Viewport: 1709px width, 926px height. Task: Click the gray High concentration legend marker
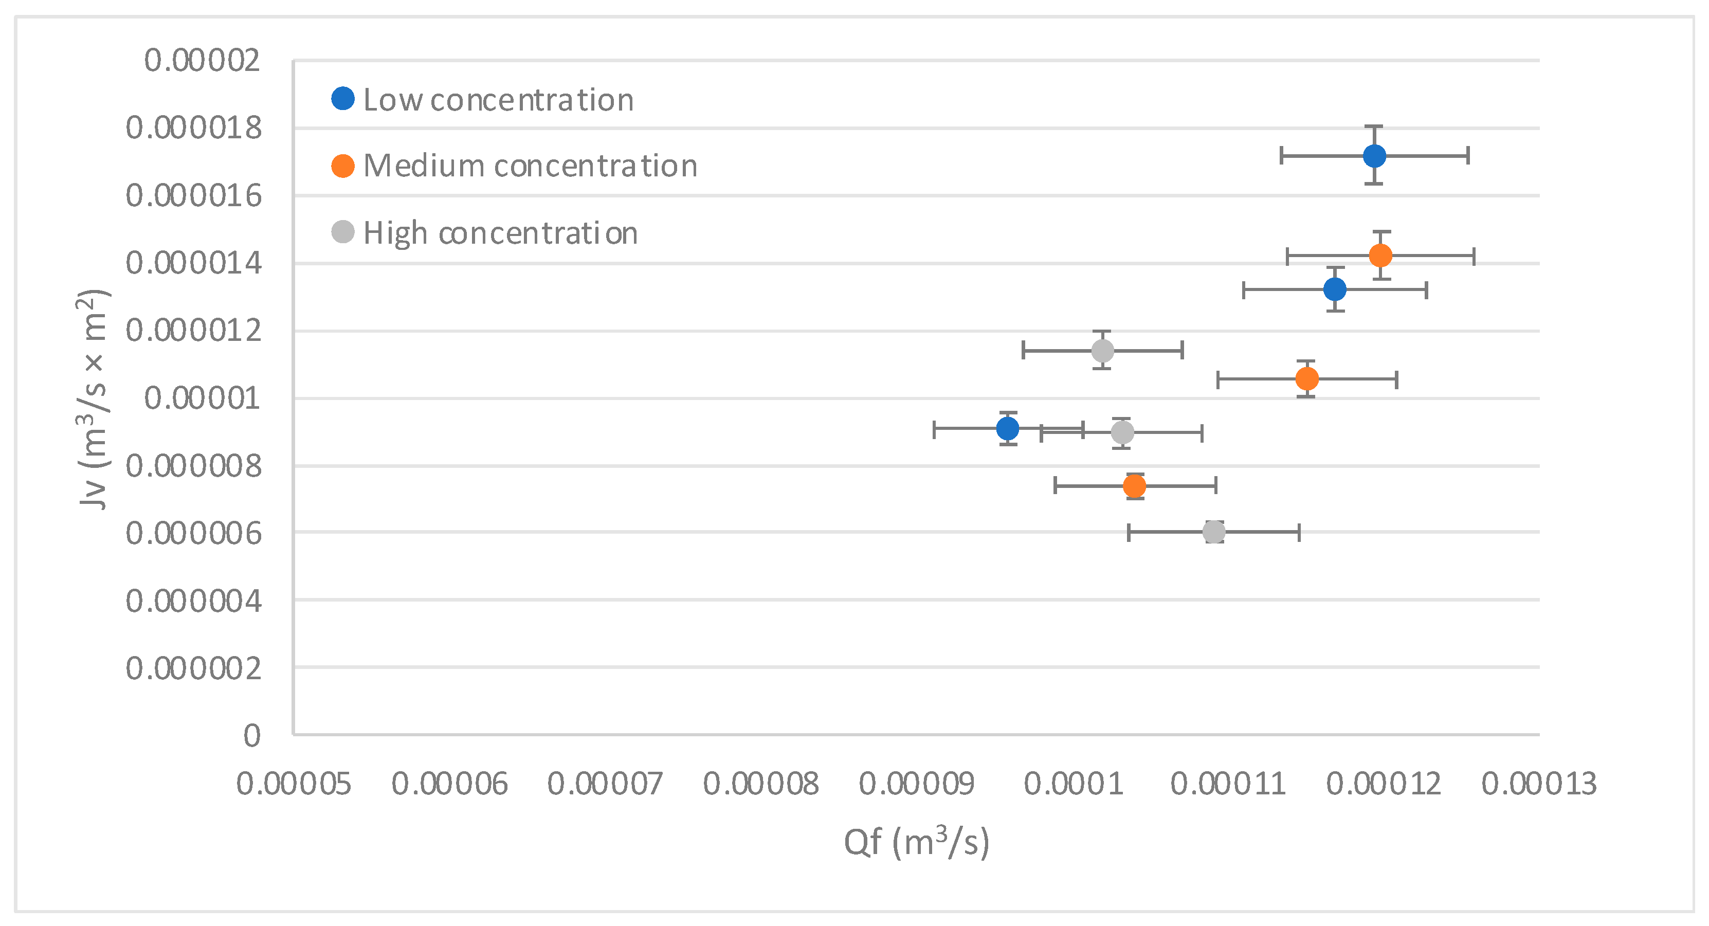pyautogui.click(x=343, y=232)
